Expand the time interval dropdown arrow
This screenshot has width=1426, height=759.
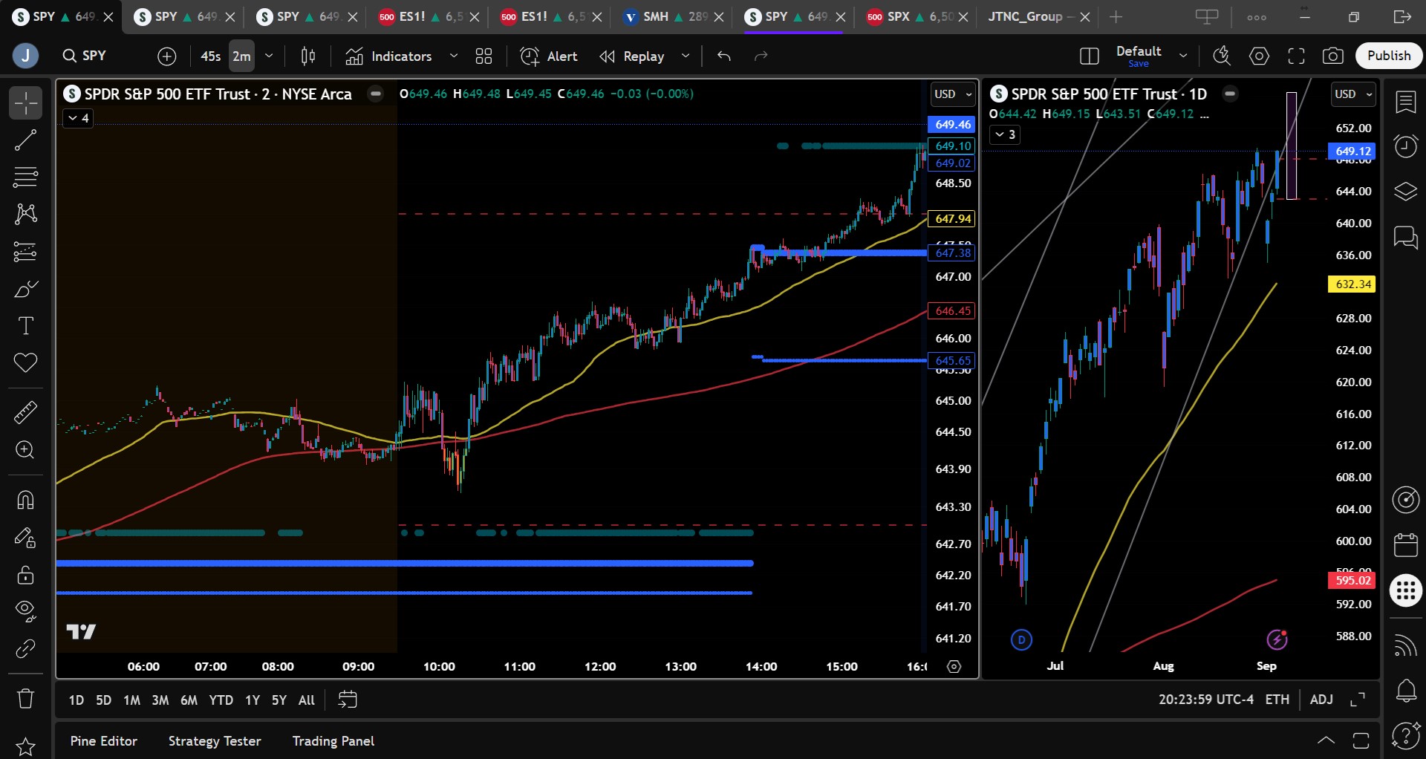click(x=269, y=56)
